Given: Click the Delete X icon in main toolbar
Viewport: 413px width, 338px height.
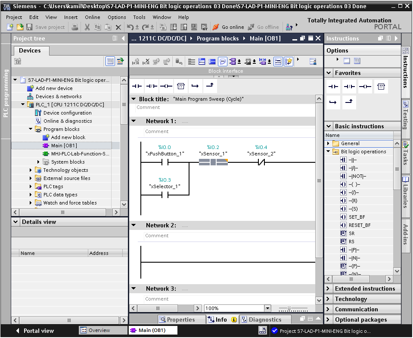Looking at the screenshot, I should click(x=118, y=27).
